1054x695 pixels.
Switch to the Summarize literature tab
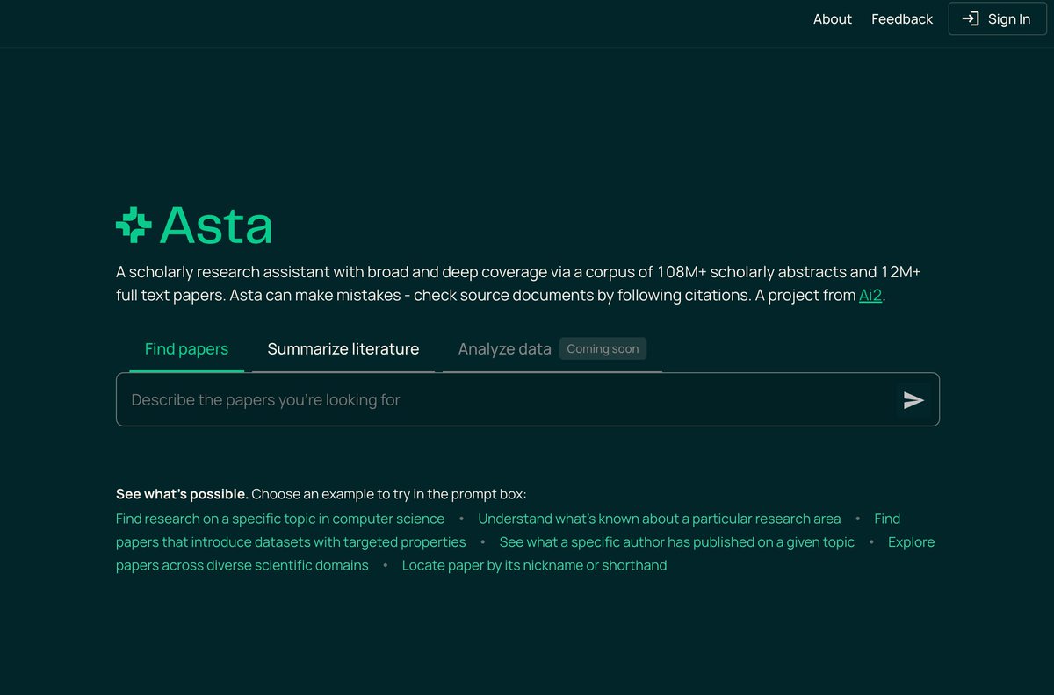pyautogui.click(x=343, y=348)
